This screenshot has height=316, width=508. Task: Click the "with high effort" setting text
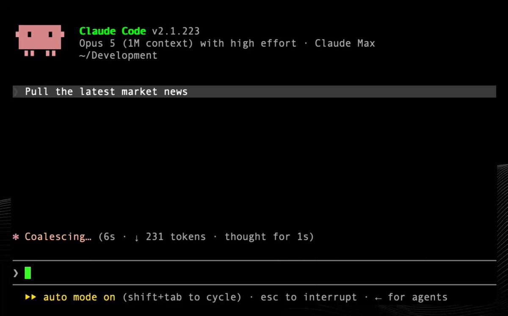(x=248, y=43)
